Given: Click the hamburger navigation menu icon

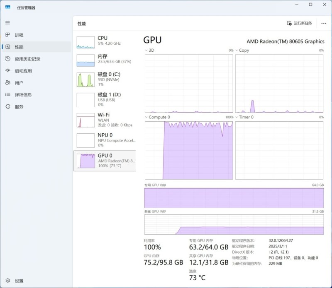Looking at the screenshot, I should click(x=7, y=23).
